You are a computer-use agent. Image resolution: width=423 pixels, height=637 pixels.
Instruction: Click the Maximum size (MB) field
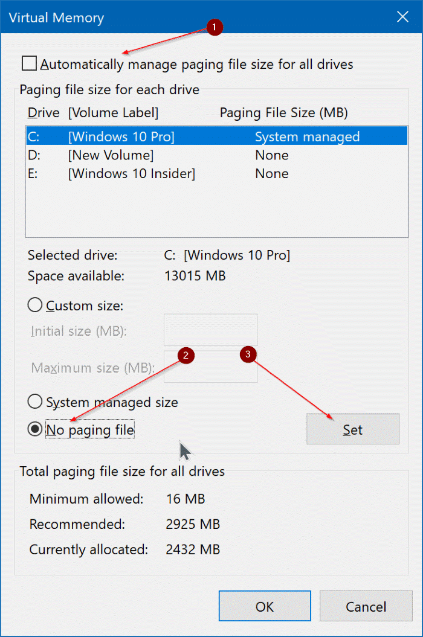[x=211, y=367]
